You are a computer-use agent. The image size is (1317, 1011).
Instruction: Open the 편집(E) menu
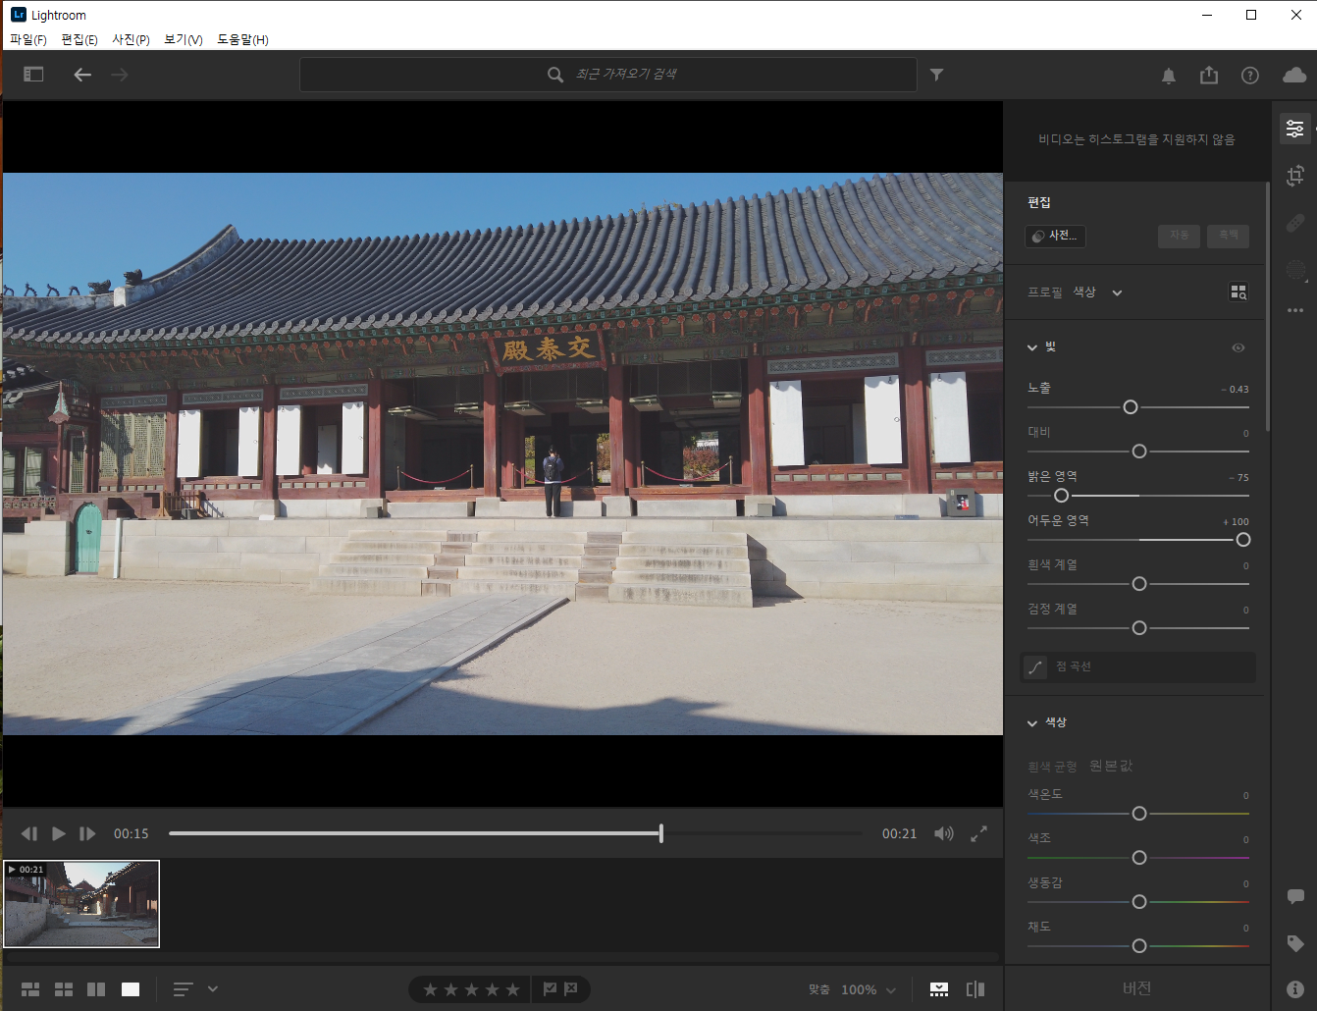pos(79,39)
